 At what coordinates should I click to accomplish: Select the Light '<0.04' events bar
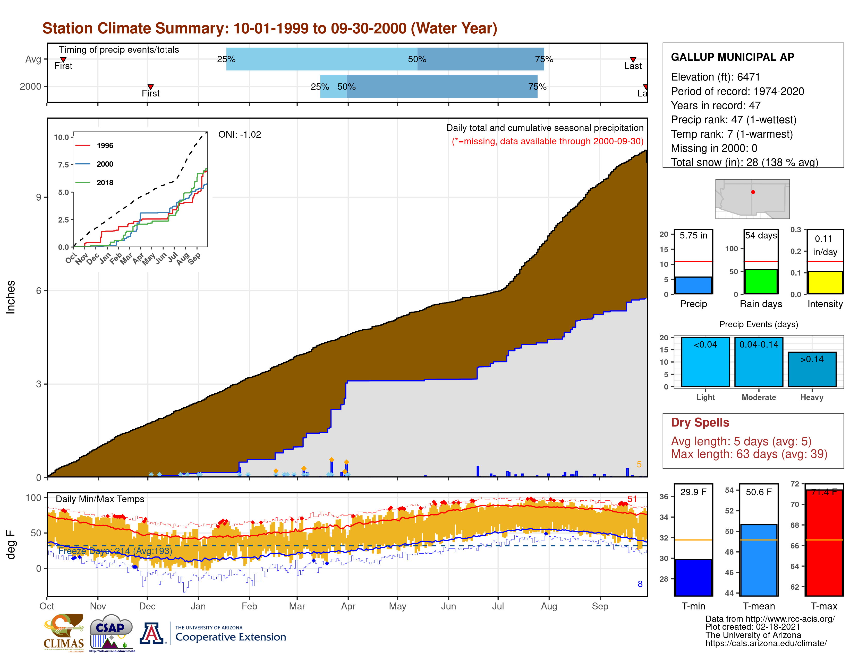pos(705,362)
